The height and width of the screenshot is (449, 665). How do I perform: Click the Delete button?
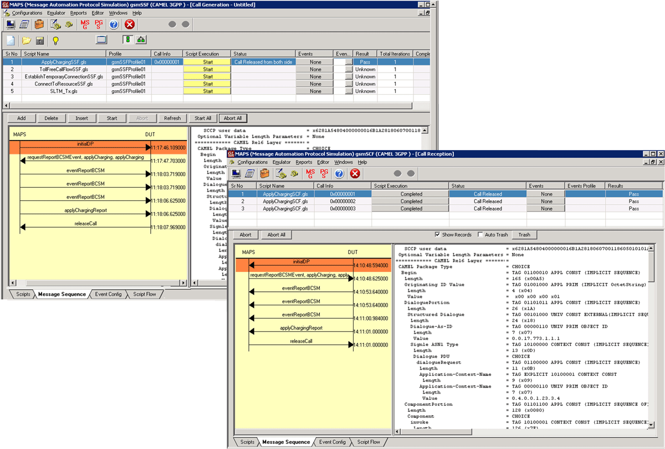point(52,118)
